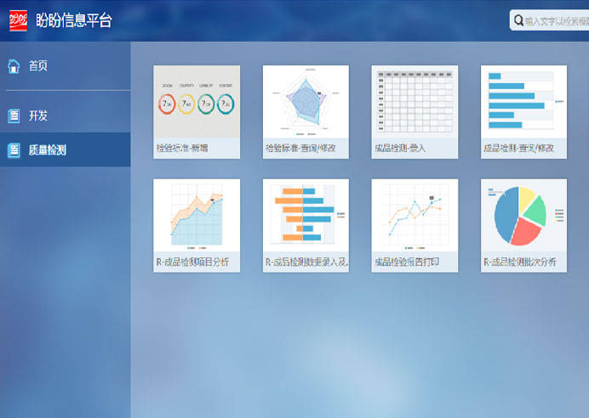Viewport: 589px width, 418px height.
Task: Click the 成品检验报告打印 caption label
Action: pos(407,262)
